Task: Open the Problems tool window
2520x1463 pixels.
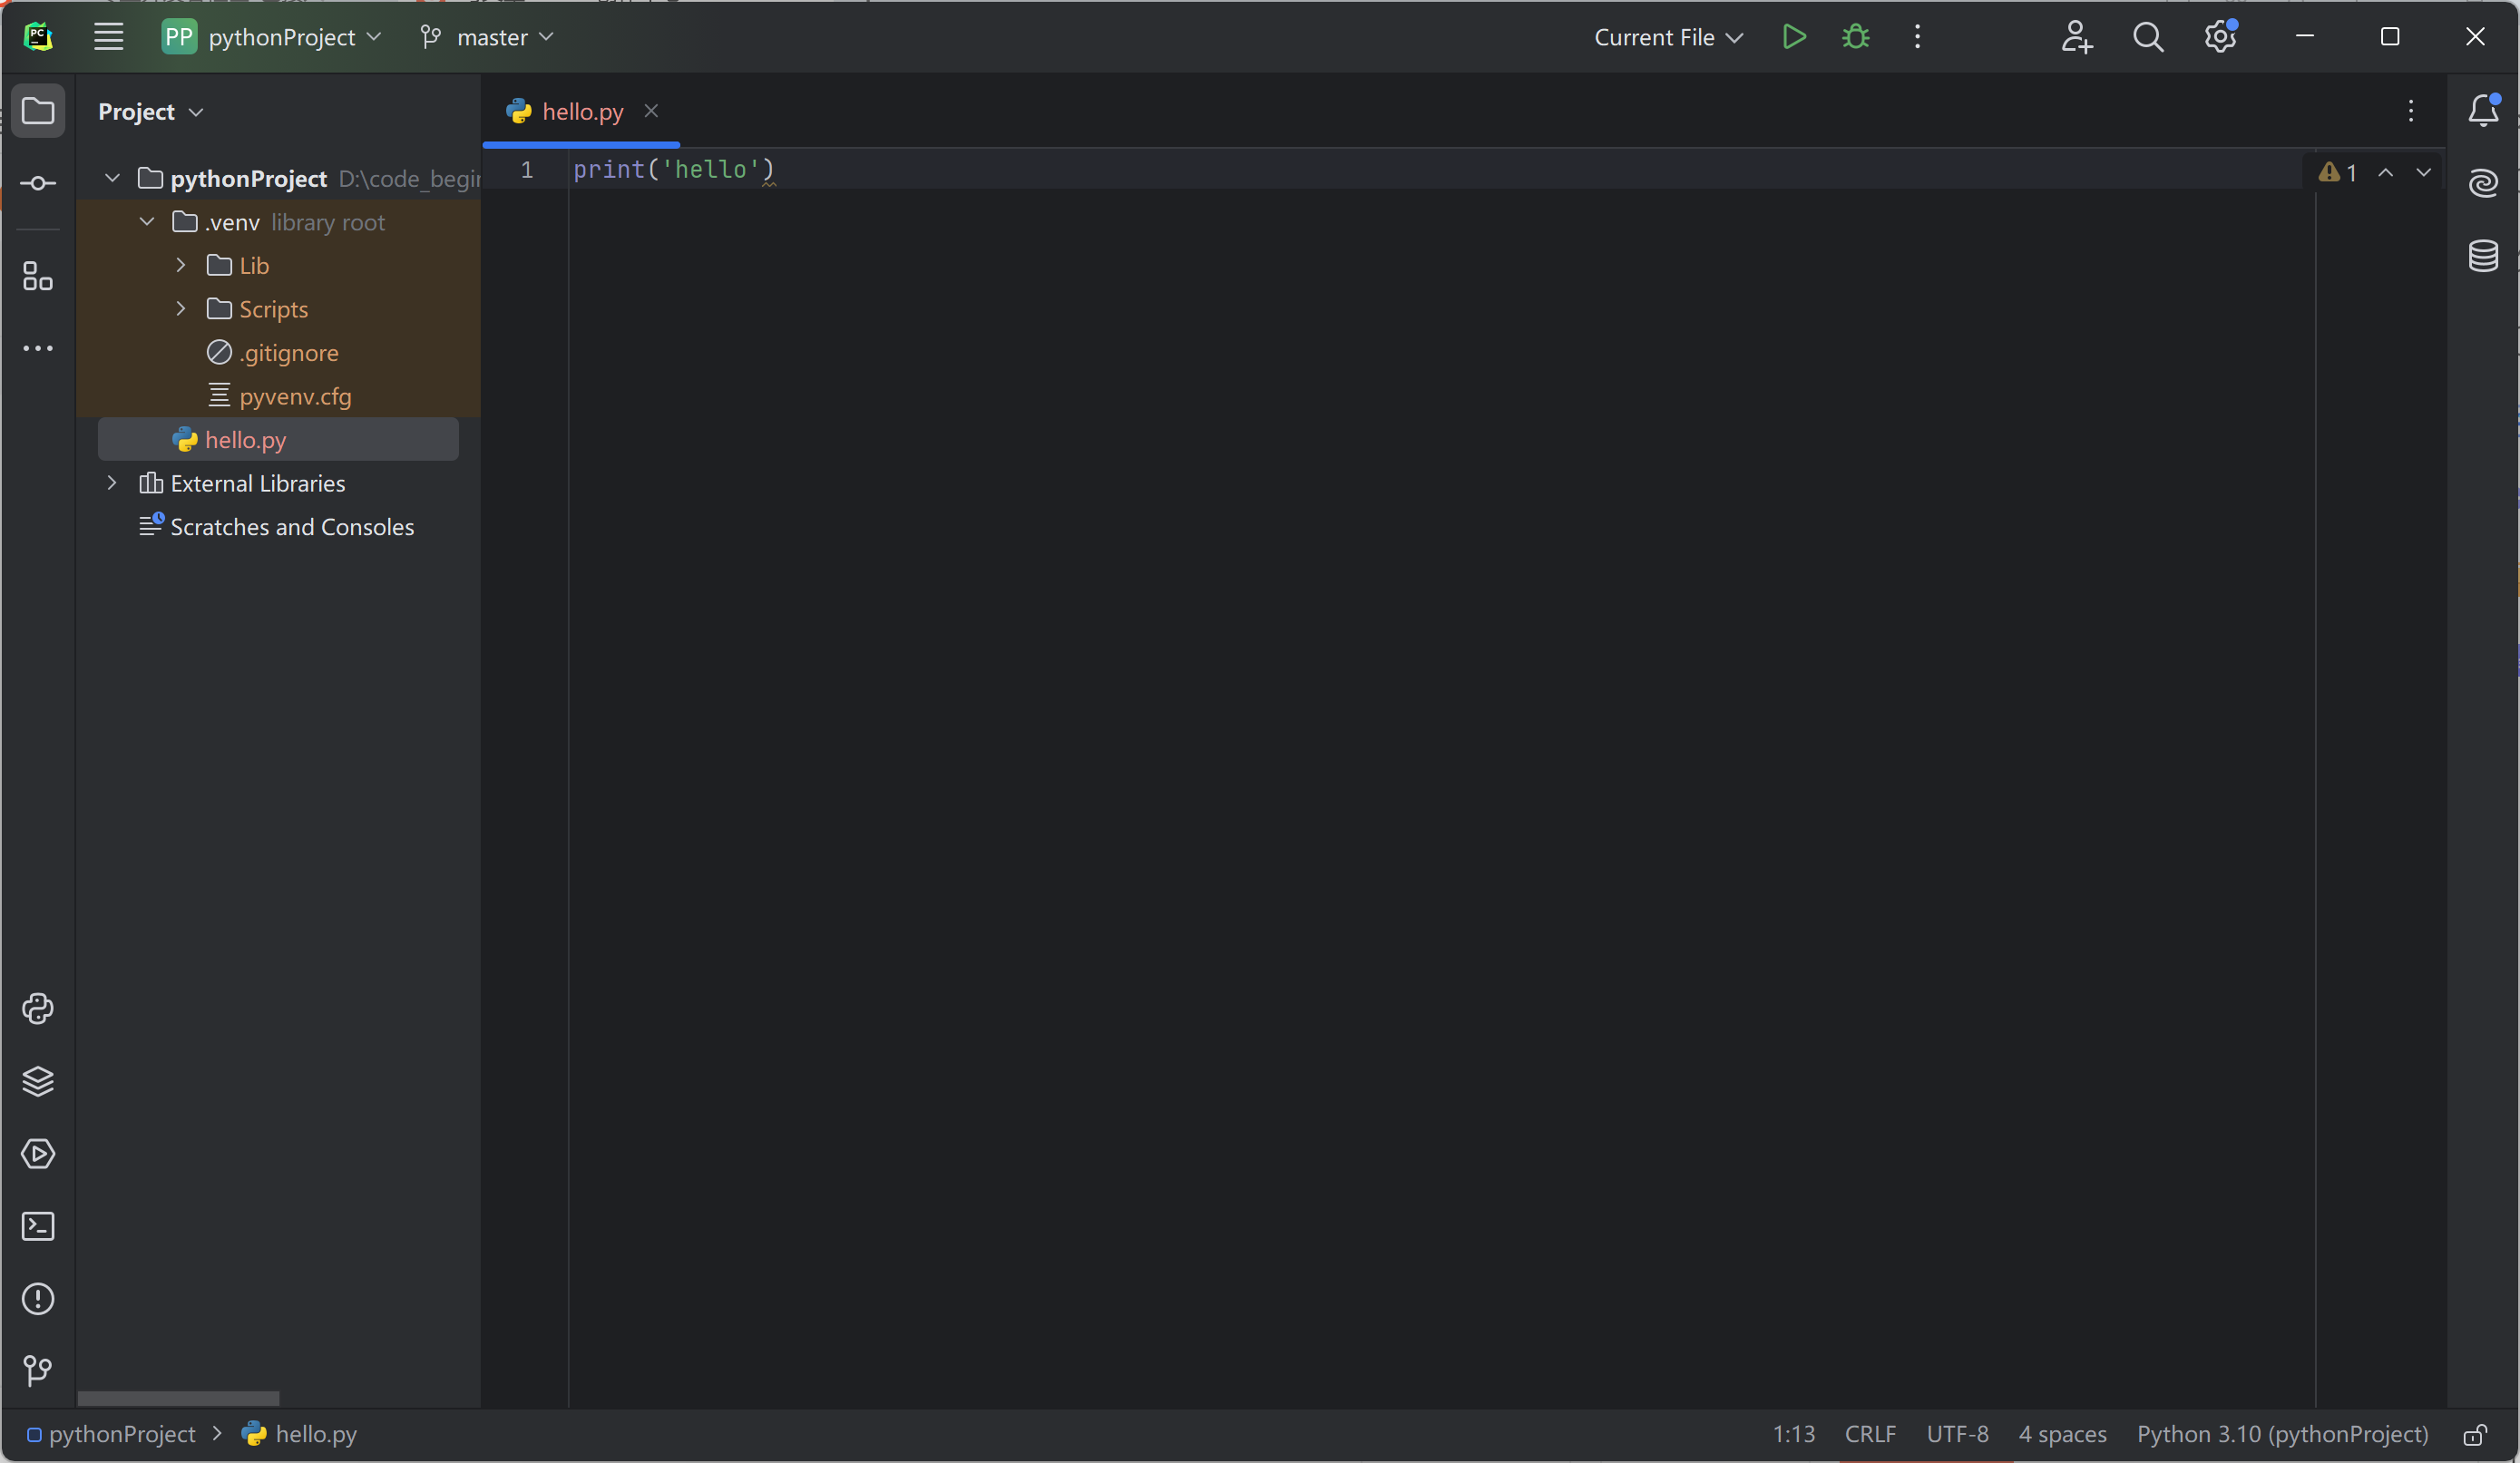Action: coord(38,1299)
